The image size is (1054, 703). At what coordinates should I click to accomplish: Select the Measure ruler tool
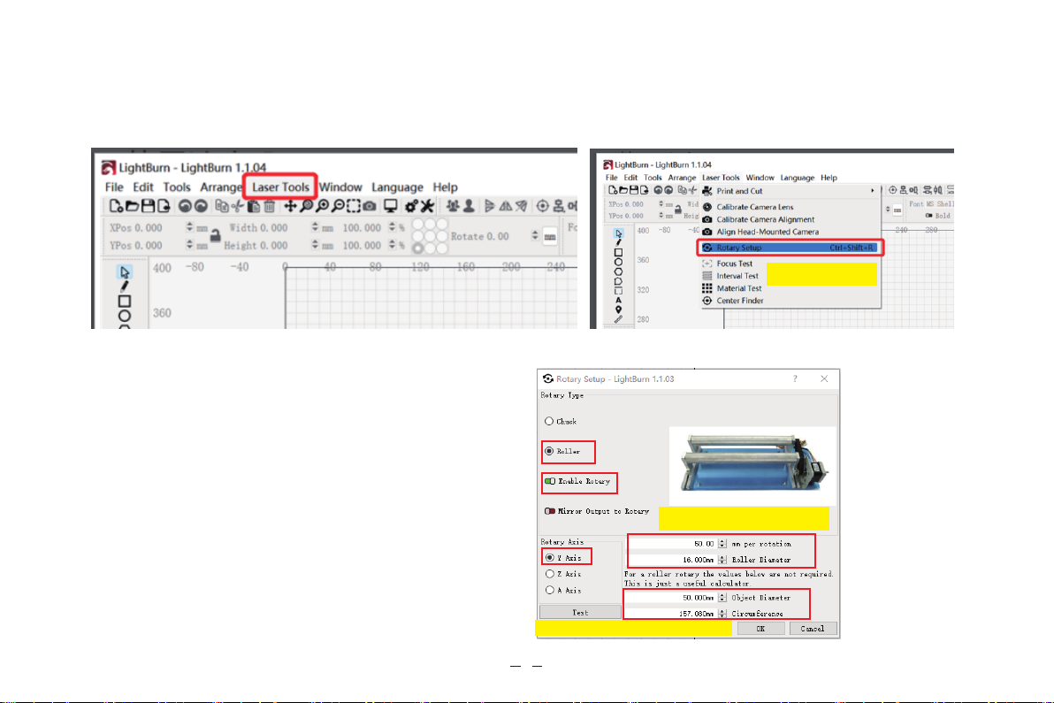click(x=618, y=319)
